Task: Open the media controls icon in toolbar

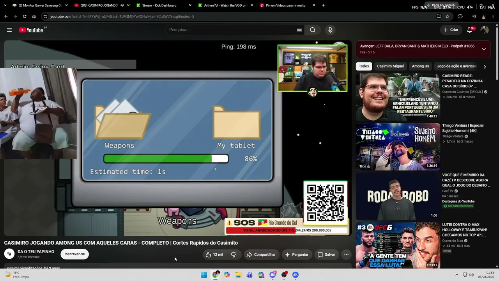Action: coord(474,16)
